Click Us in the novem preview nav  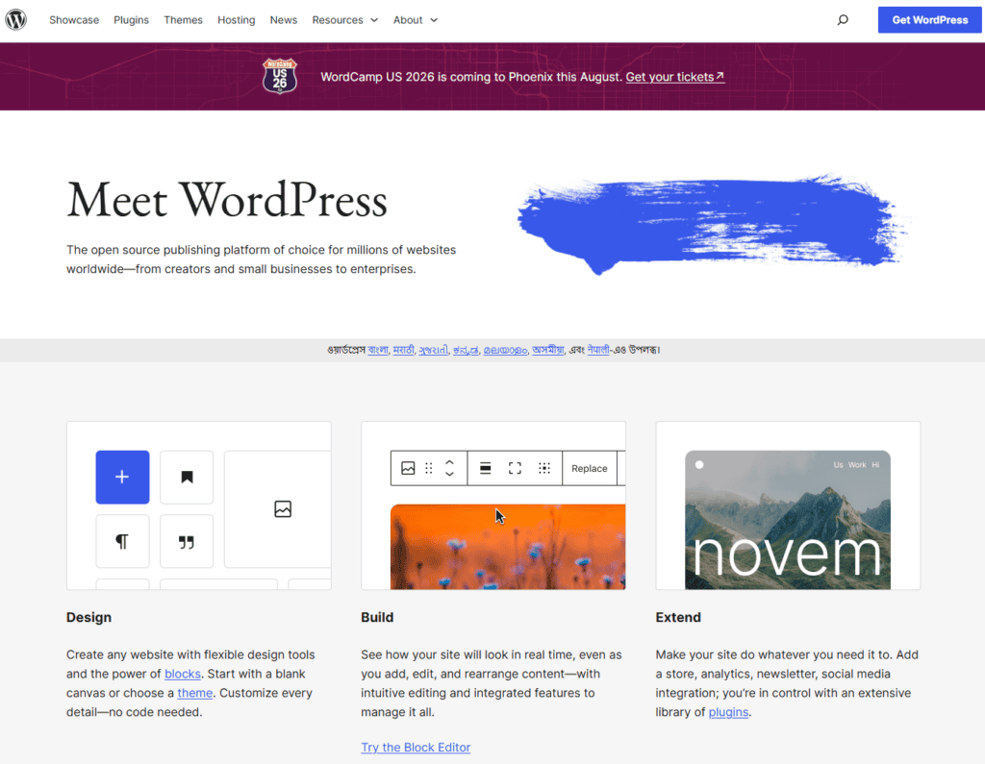838,465
